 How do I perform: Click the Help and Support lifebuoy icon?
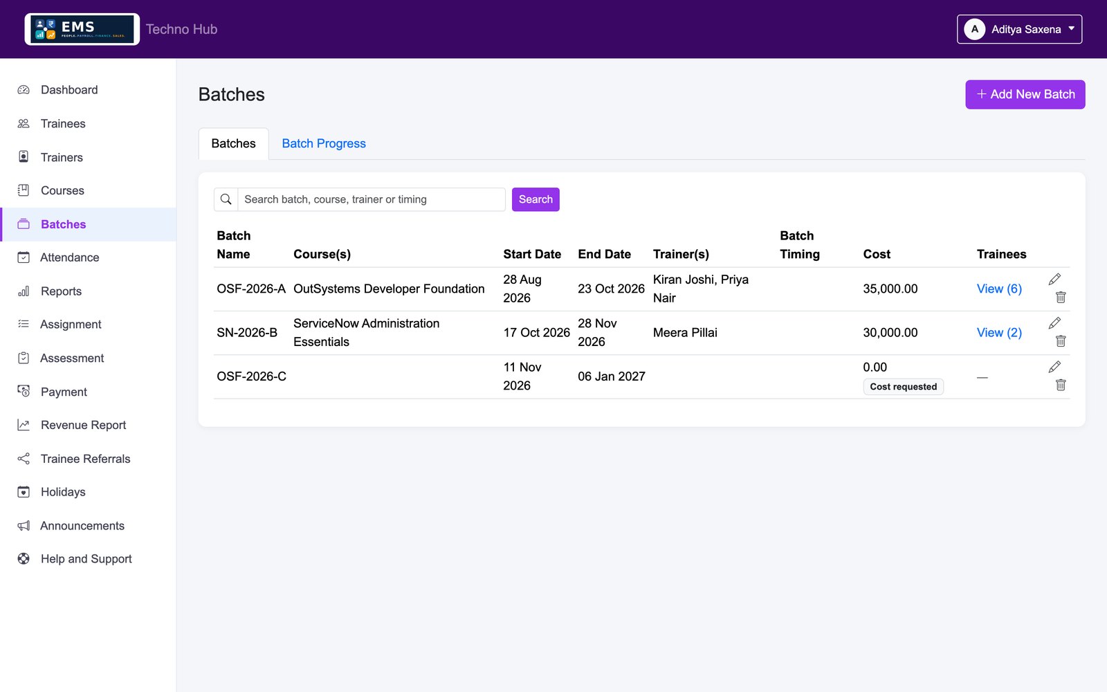(x=24, y=558)
